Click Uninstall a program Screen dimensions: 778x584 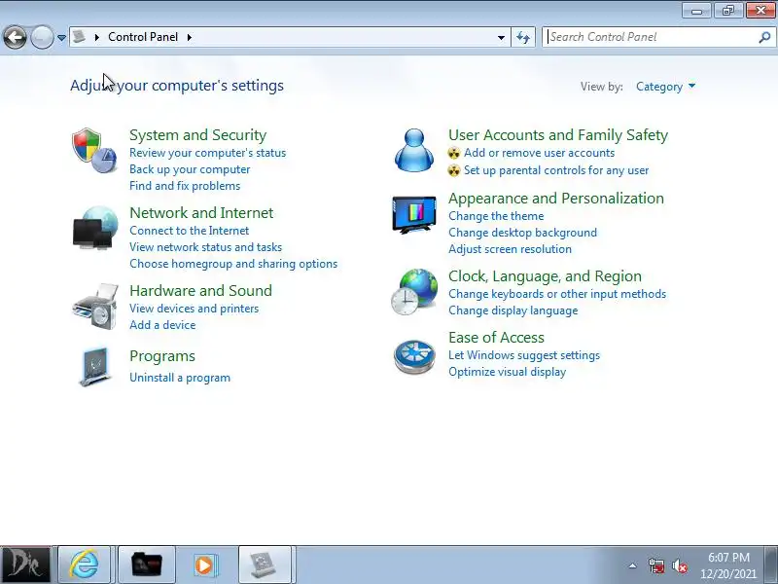tap(180, 378)
